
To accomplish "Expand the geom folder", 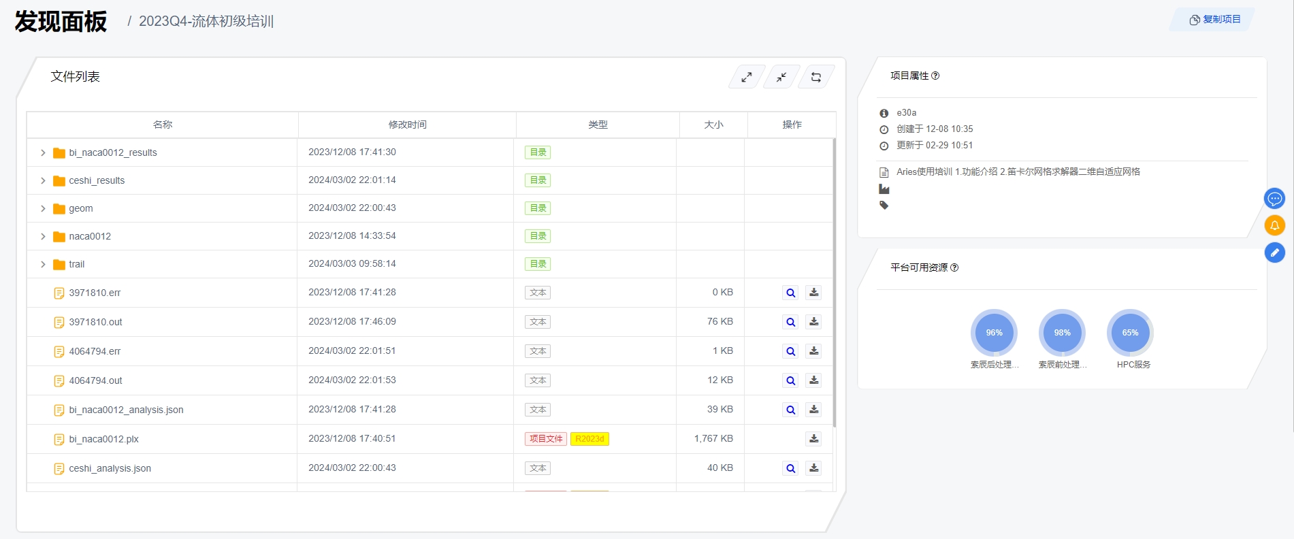I will click(43, 208).
